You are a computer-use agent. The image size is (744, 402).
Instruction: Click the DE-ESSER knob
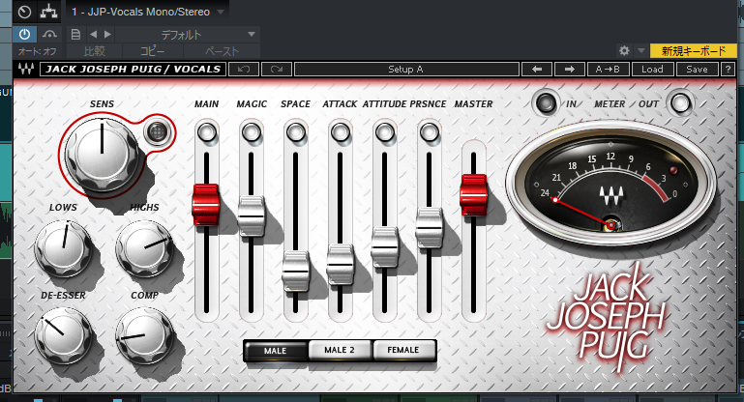point(63,334)
